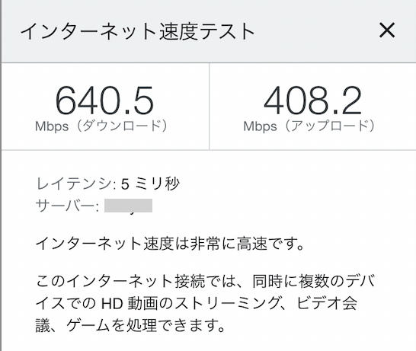
Task: Click the 5 ミリ秒 latency value
Action: tap(150, 183)
